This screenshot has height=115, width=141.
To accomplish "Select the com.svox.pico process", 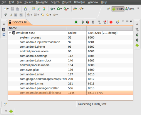I will 70,70.
